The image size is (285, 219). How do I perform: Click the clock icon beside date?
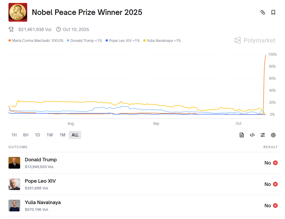click(x=58, y=29)
